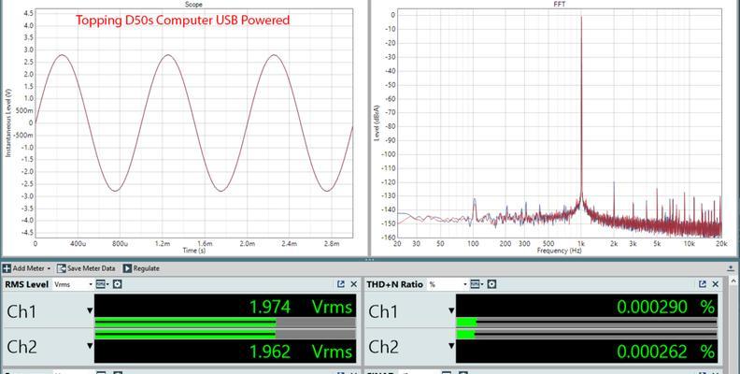
Task: Click the THD+N Ratio meter title
Action: click(394, 284)
